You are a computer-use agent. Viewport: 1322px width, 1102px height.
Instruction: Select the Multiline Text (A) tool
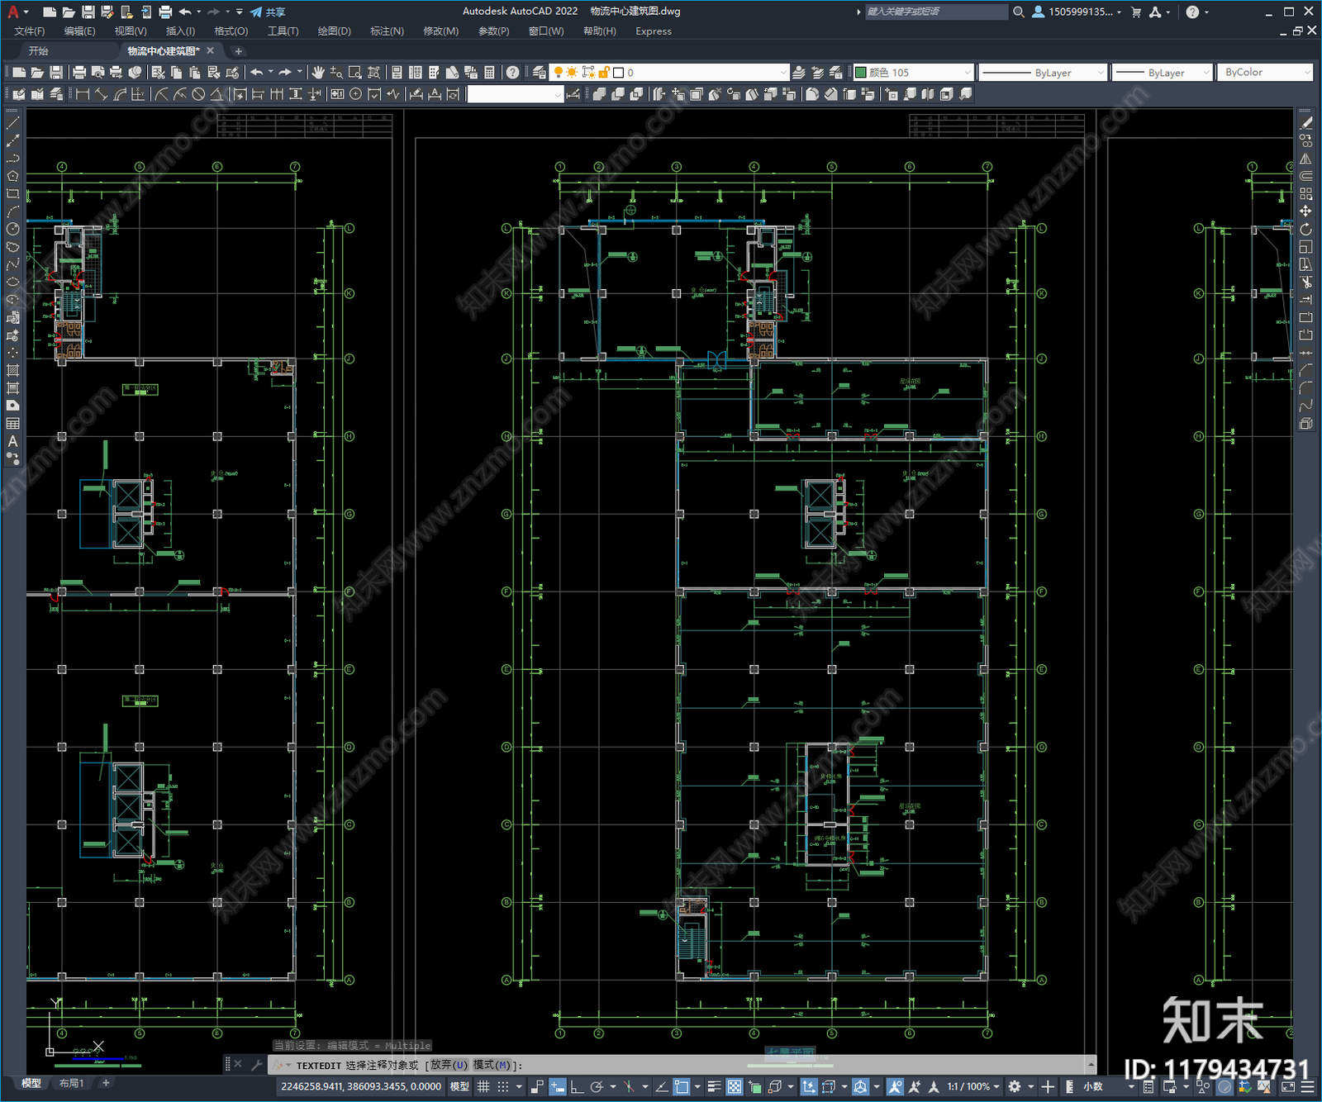[x=12, y=441]
